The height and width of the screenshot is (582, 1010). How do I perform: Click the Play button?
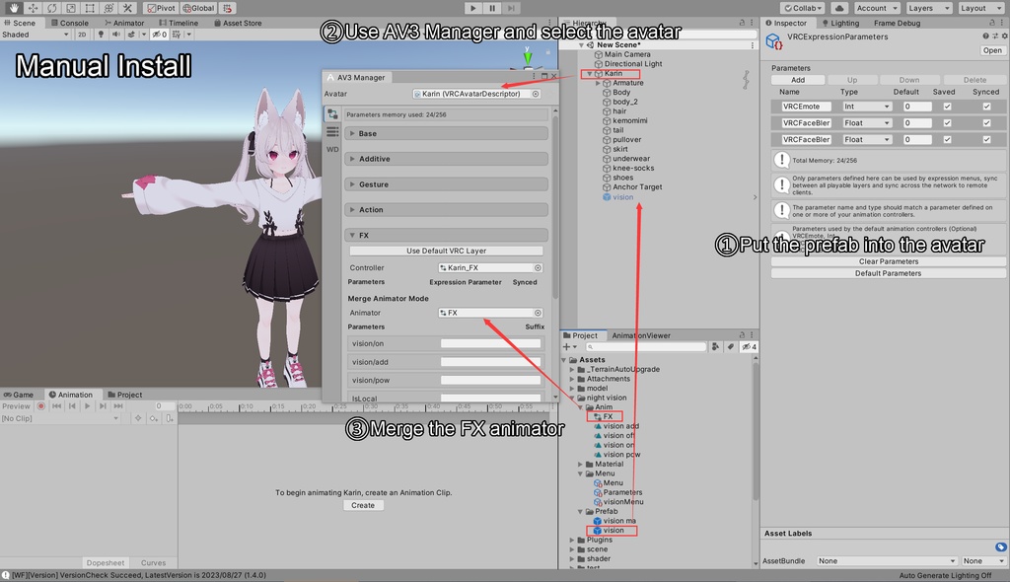[472, 8]
